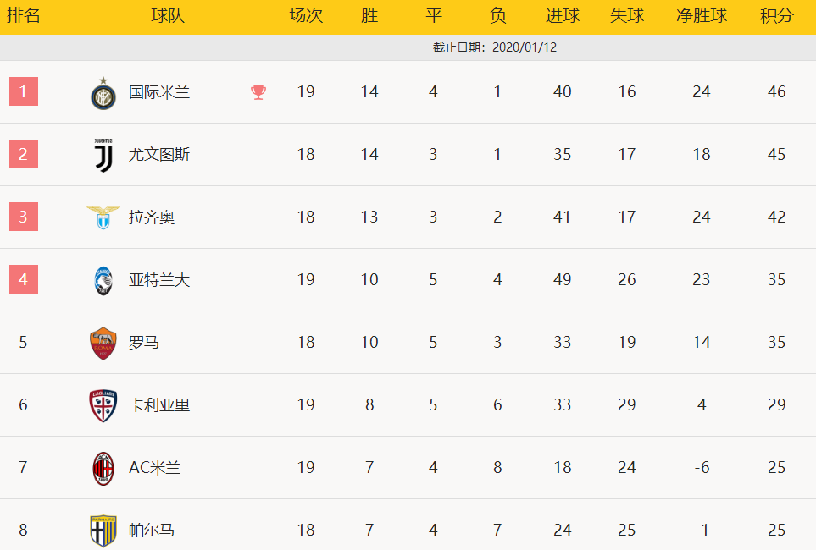
Task: Click the trophy icon beside 国际米兰
Action: click(x=258, y=92)
